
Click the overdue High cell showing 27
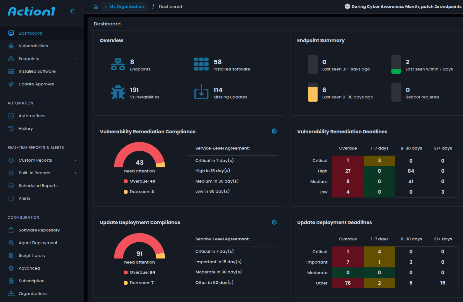click(348, 171)
